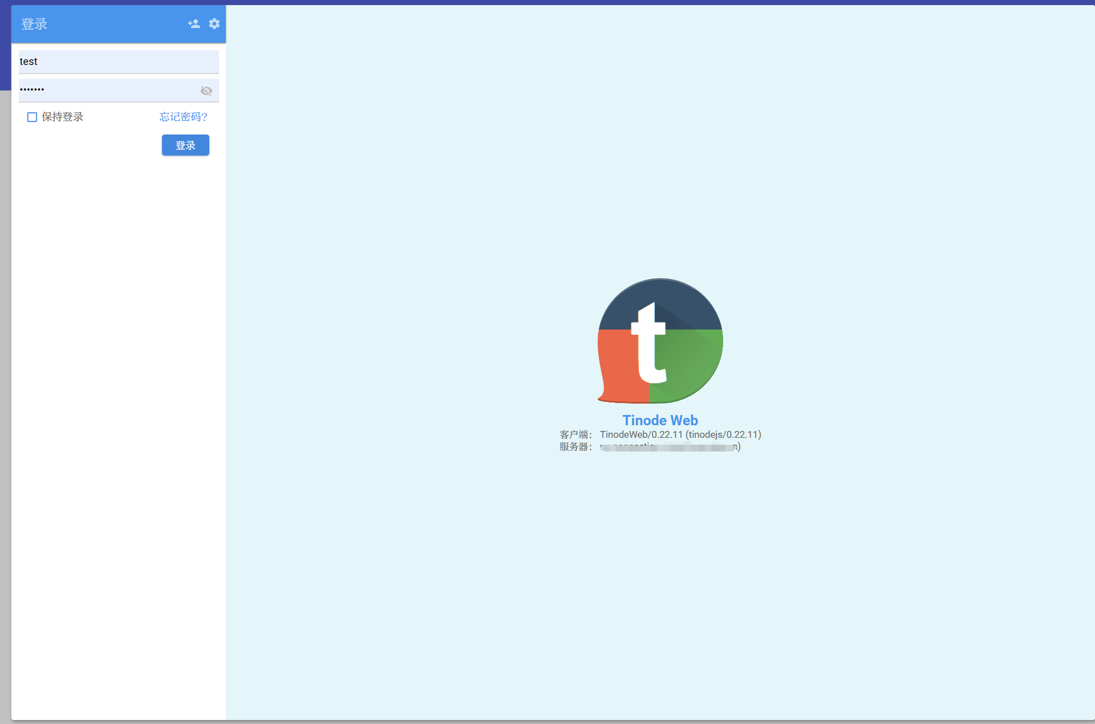This screenshot has width=1095, height=724.
Task: Open the Tinode Web title link
Action: click(x=660, y=420)
